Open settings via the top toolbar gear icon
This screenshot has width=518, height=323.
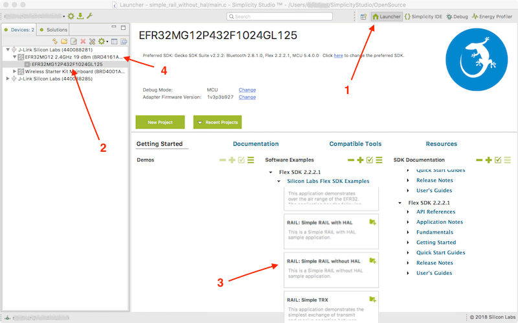pos(71,16)
